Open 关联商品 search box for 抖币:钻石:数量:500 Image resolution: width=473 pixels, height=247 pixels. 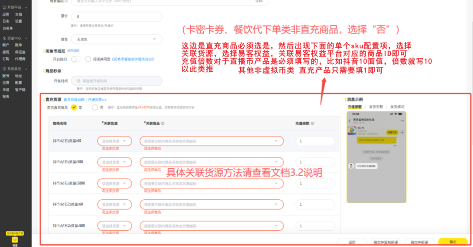[x=212, y=162]
